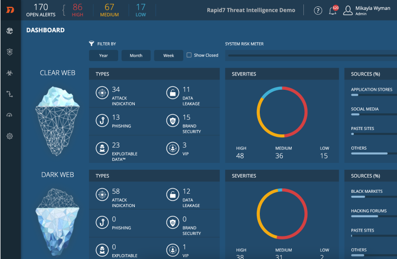Screen dimensions: 397x259
Task: Open the biohazard threats sidebar icon
Action: pyautogui.click(x=10, y=73)
